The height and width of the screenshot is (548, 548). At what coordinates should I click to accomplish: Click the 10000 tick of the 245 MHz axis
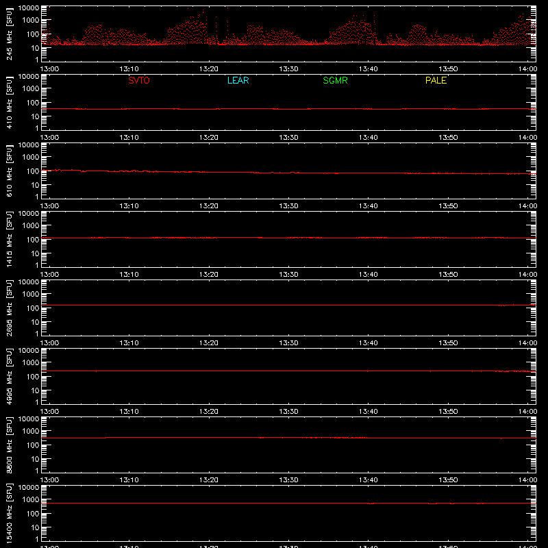[29, 8]
